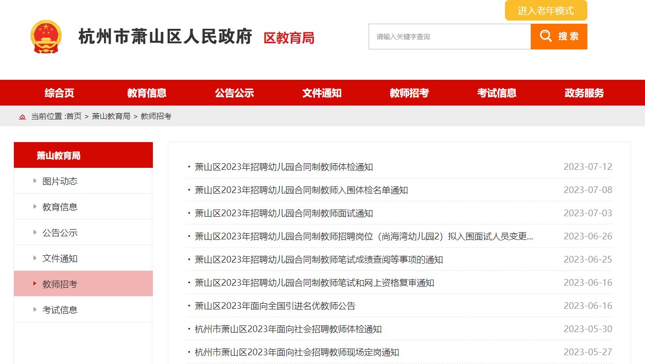The image size is (645, 364).
Task: Select 教师招考 in the top navigation bar
Action: click(x=409, y=93)
